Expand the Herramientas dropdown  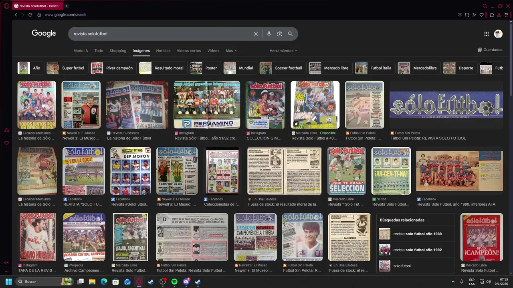tap(283, 51)
